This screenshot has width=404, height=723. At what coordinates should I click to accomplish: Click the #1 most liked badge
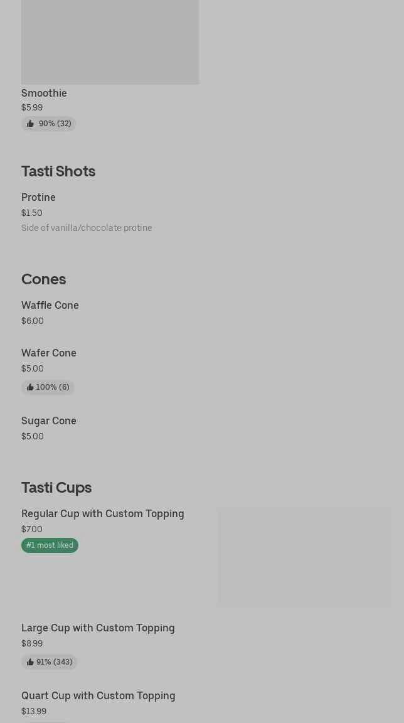50,545
